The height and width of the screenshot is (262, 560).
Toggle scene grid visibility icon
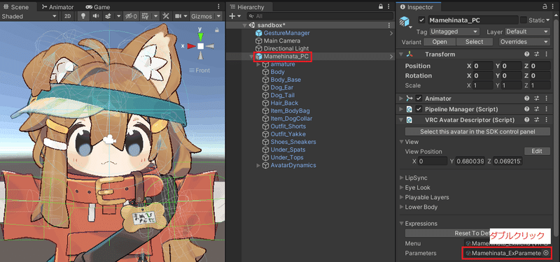point(145,16)
